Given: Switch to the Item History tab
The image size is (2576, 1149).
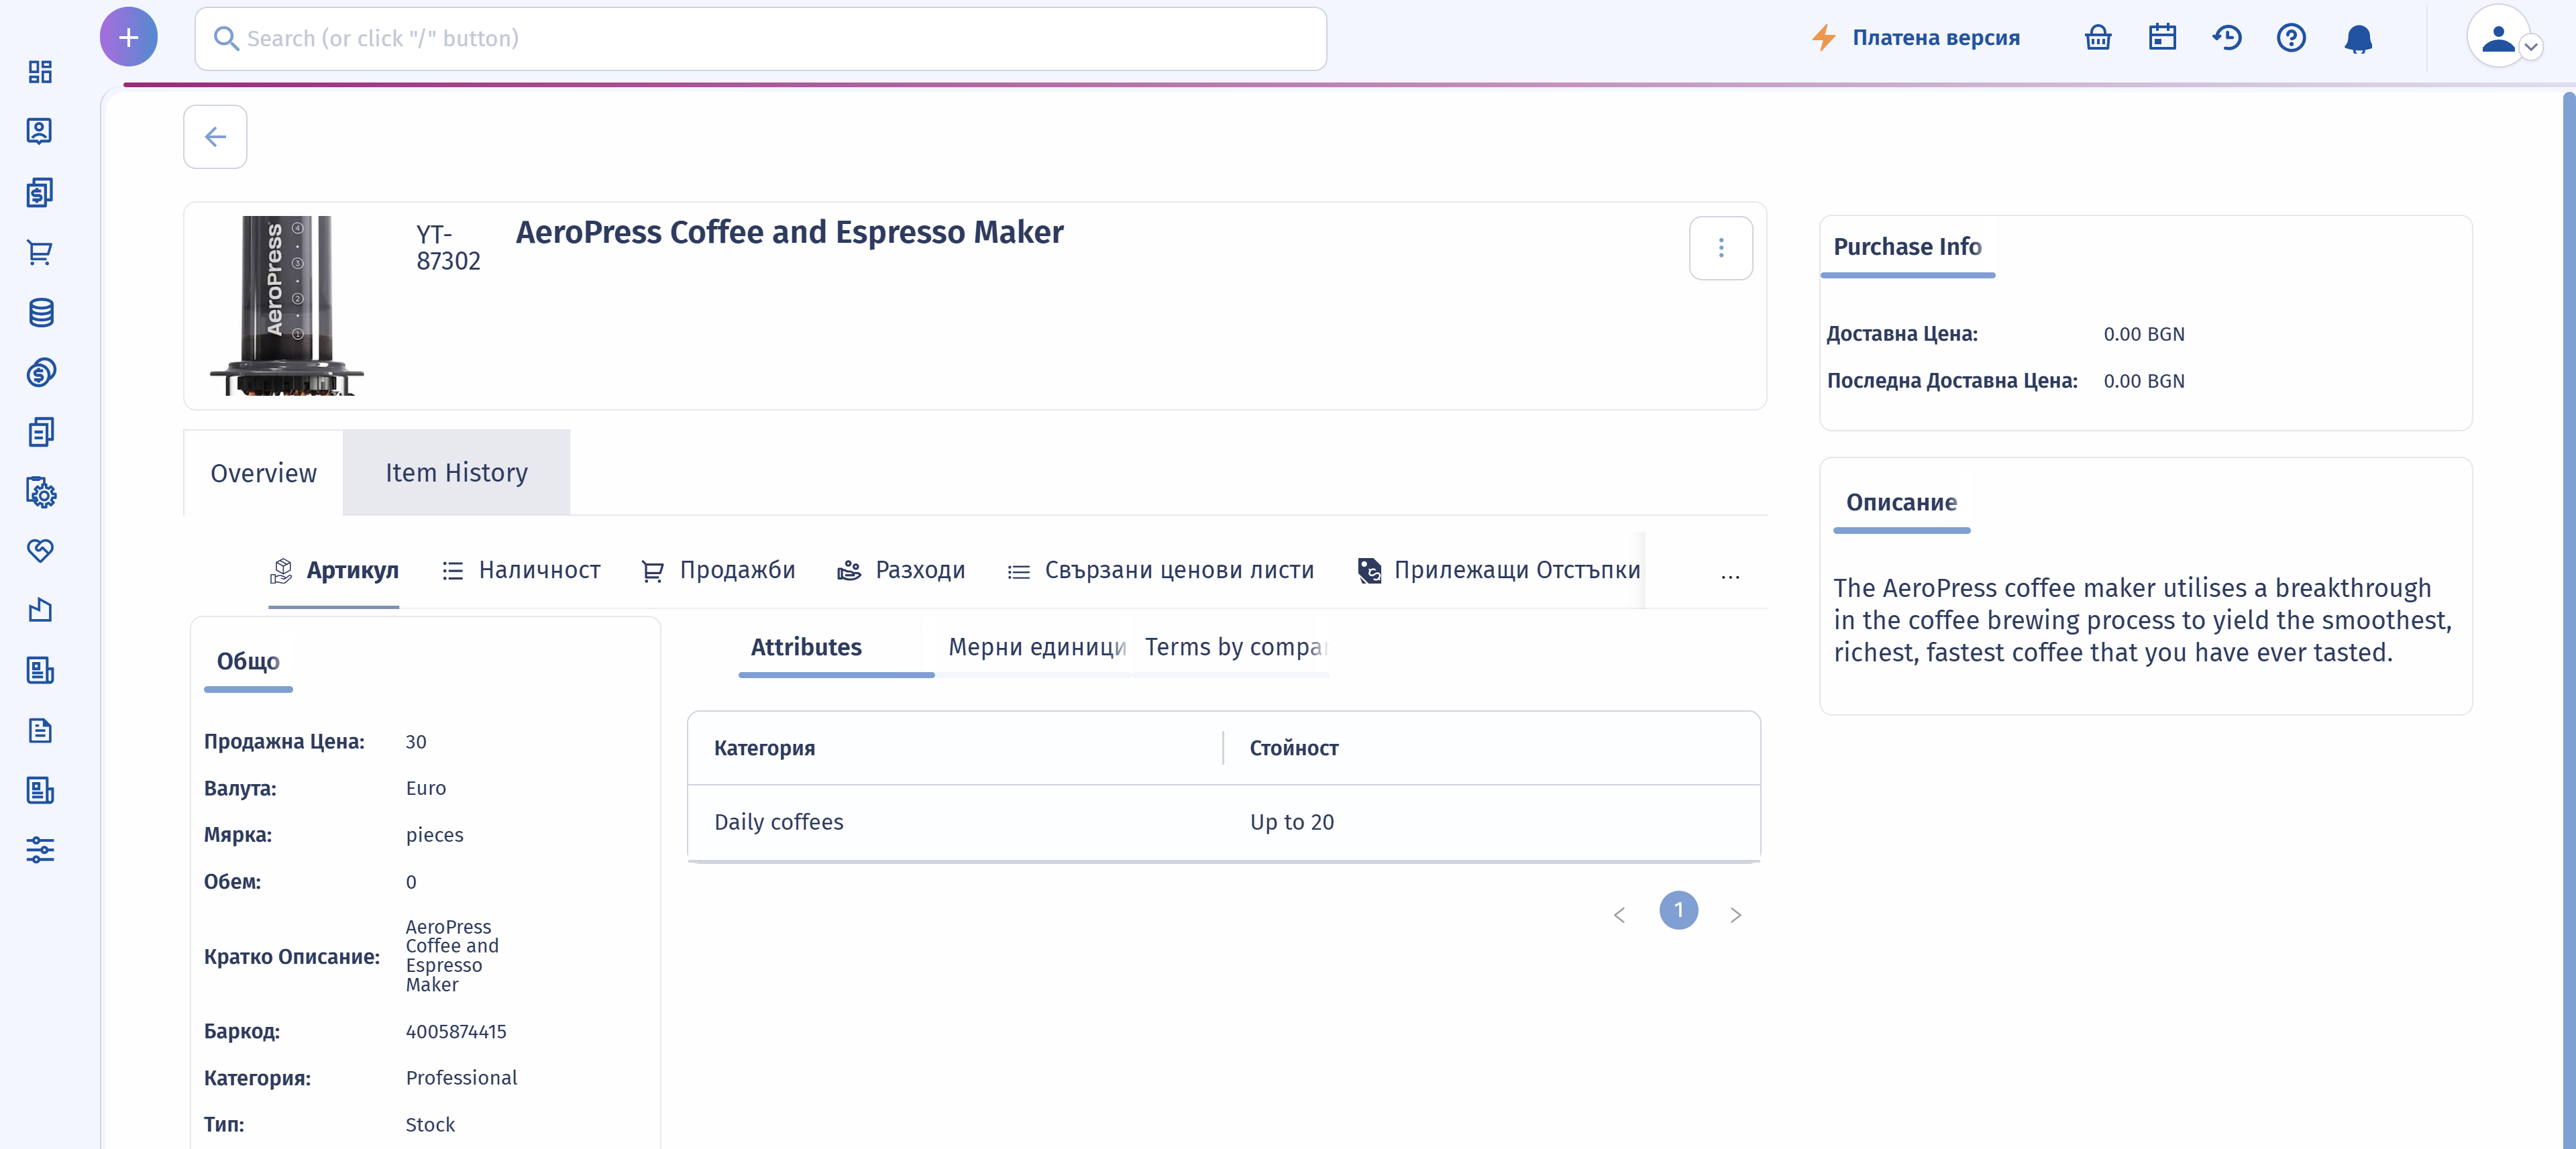Looking at the screenshot, I should click(456, 473).
